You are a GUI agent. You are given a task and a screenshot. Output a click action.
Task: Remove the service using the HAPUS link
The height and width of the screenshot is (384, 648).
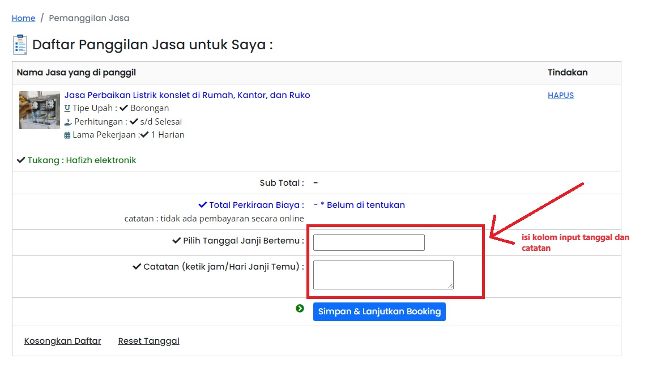[x=560, y=95]
